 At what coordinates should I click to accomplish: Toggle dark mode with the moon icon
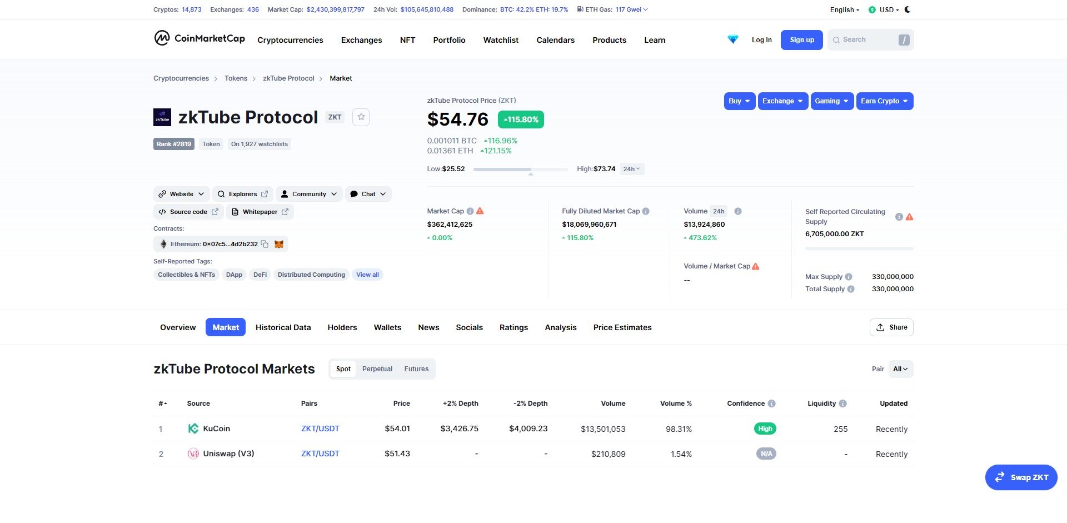[x=908, y=9]
